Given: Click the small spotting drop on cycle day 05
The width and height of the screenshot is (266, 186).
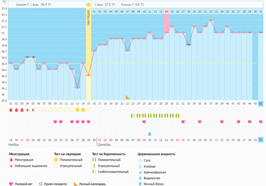Looking at the screenshot, I should tap(33, 110).
